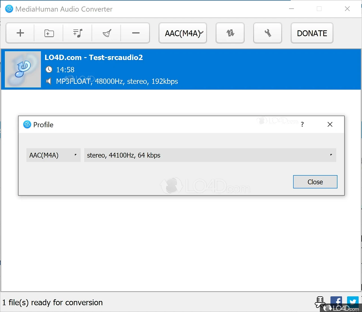This screenshot has height=312, width=362.
Task: Start conversion with the arrows icon
Action: [x=230, y=33]
